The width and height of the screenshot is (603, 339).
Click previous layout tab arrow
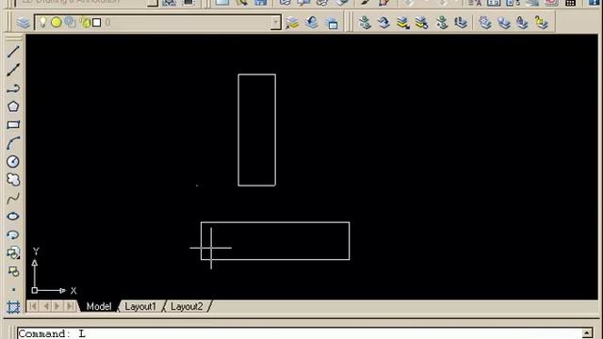(46, 306)
